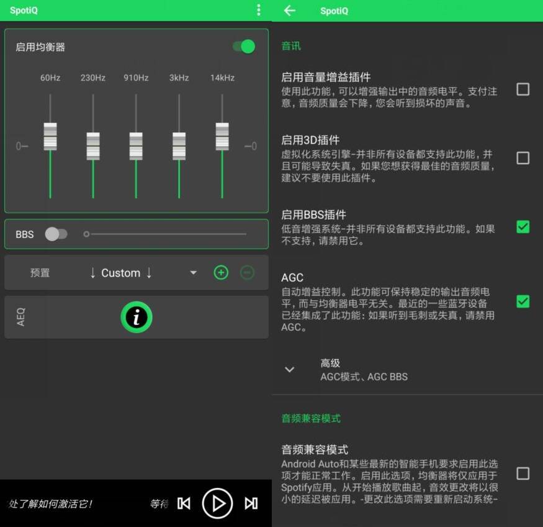This screenshot has width=543, height=527.
Task: Open the three-dot overflow menu
Action: click(x=259, y=11)
